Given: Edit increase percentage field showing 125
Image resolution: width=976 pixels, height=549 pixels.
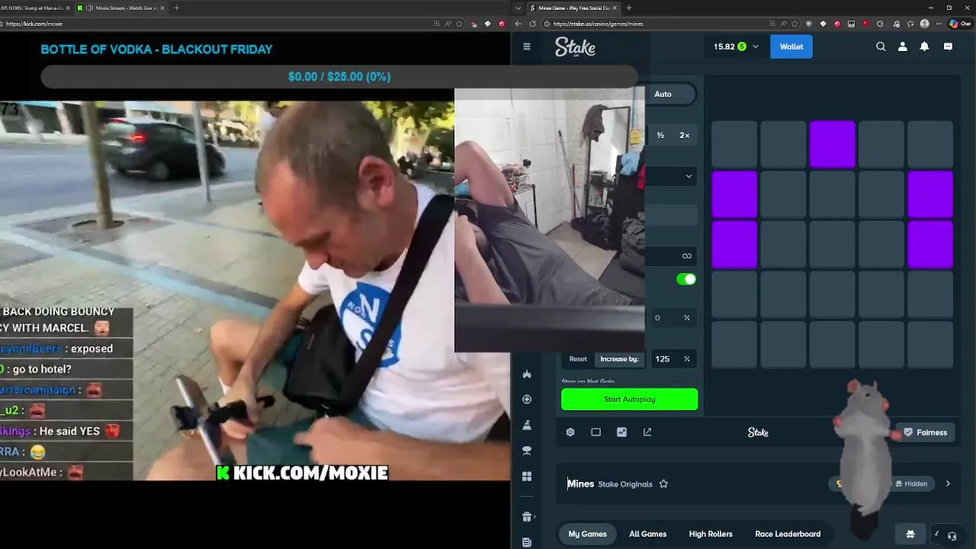Looking at the screenshot, I should click(672, 359).
